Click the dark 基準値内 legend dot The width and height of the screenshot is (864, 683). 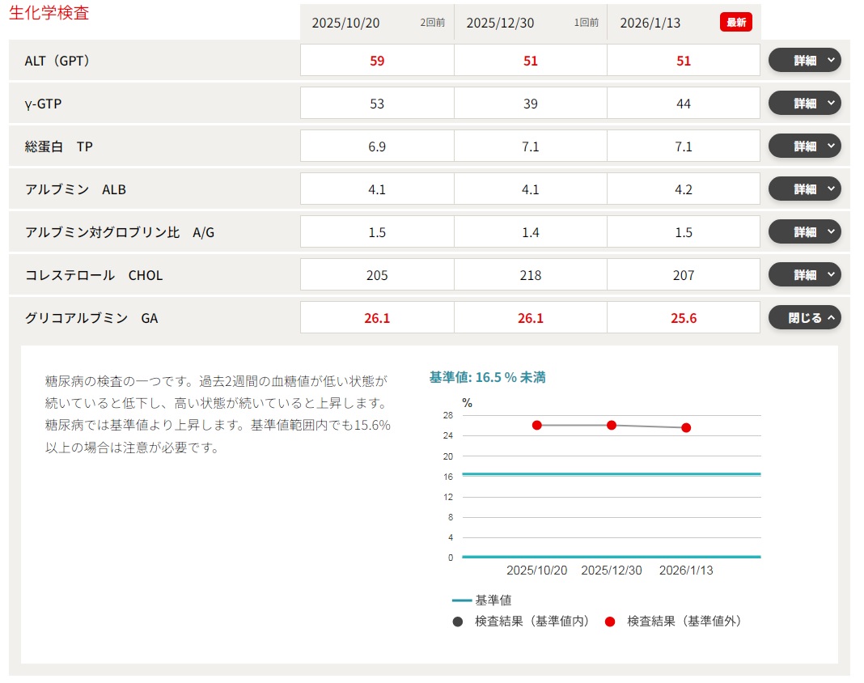click(458, 621)
